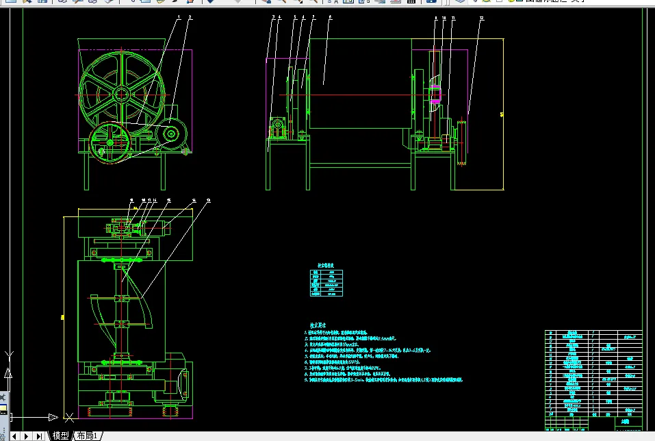The image size is (655, 441).
Task: Click the next layout tab arrow
Action: pos(26,436)
